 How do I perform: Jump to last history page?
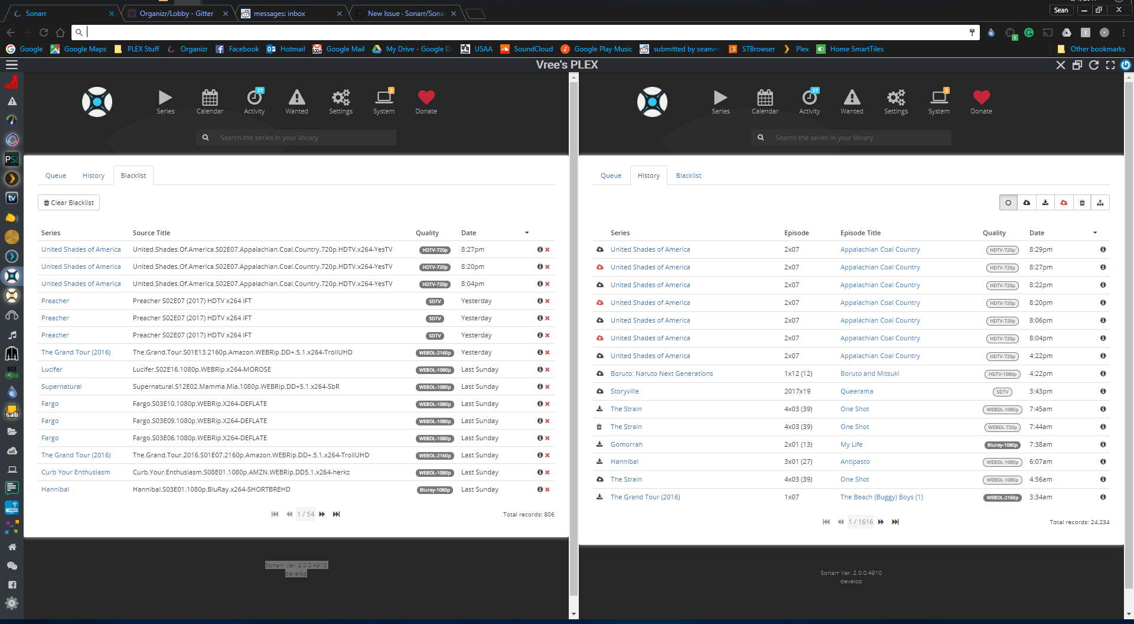(895, 522)
